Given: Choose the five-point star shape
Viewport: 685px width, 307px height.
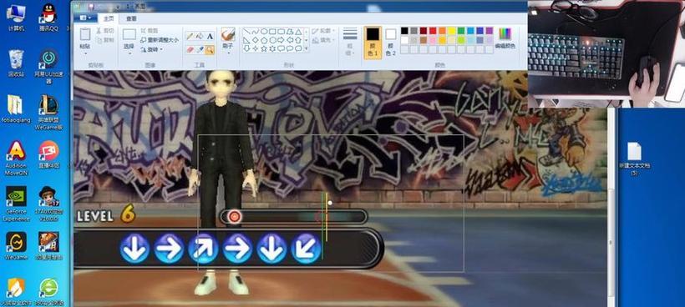Looking at the screenshot, I should point(264,48).
